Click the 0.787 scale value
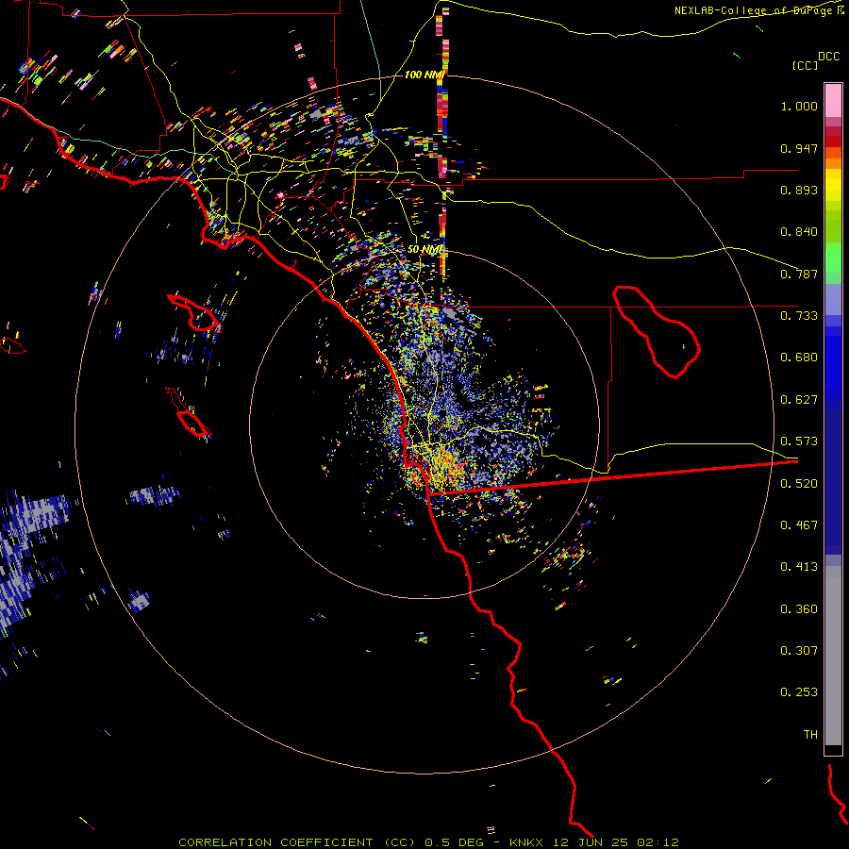Screen dimensions: 849x849 click(x=799, y=274)
